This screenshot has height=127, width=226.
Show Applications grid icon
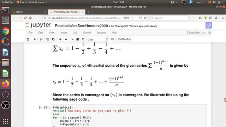6,122
